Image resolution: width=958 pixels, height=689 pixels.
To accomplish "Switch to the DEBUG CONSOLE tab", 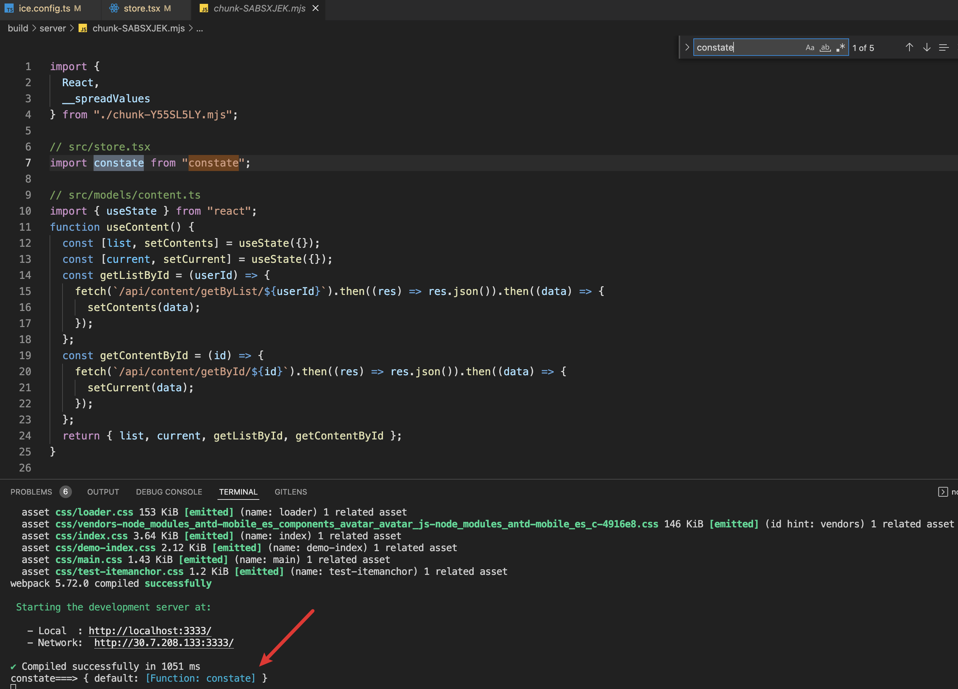I will 169,491.
